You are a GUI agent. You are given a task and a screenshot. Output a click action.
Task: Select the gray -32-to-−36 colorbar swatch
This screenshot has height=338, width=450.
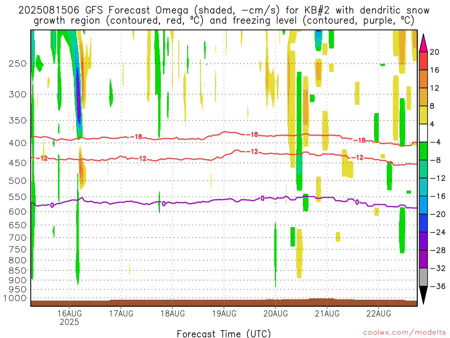(423, 277)
